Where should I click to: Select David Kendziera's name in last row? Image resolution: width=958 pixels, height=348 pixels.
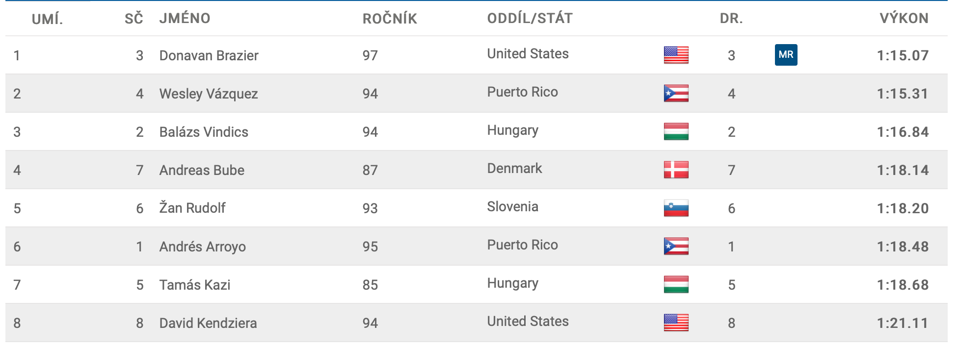(x=208, y=323)
